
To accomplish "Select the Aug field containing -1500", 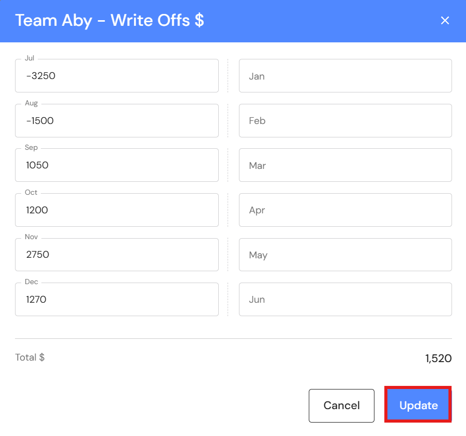I will (116, 121).
